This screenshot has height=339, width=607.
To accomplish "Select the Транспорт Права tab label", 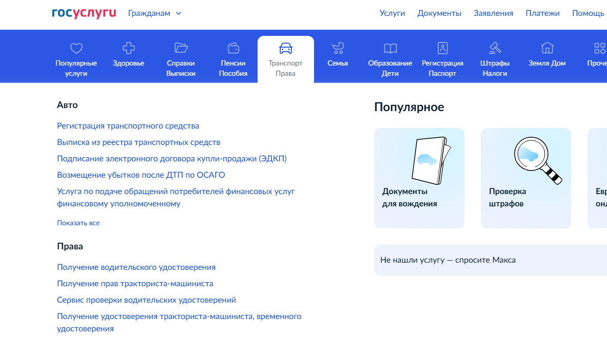I will (286, 68).
